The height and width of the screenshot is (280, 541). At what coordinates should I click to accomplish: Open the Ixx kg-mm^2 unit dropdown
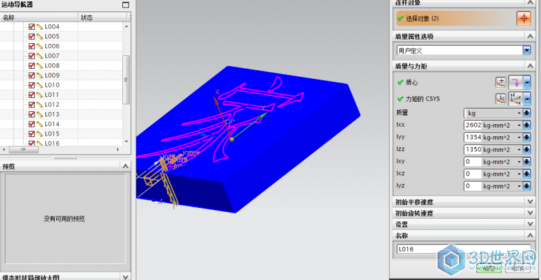coord(519,125)
